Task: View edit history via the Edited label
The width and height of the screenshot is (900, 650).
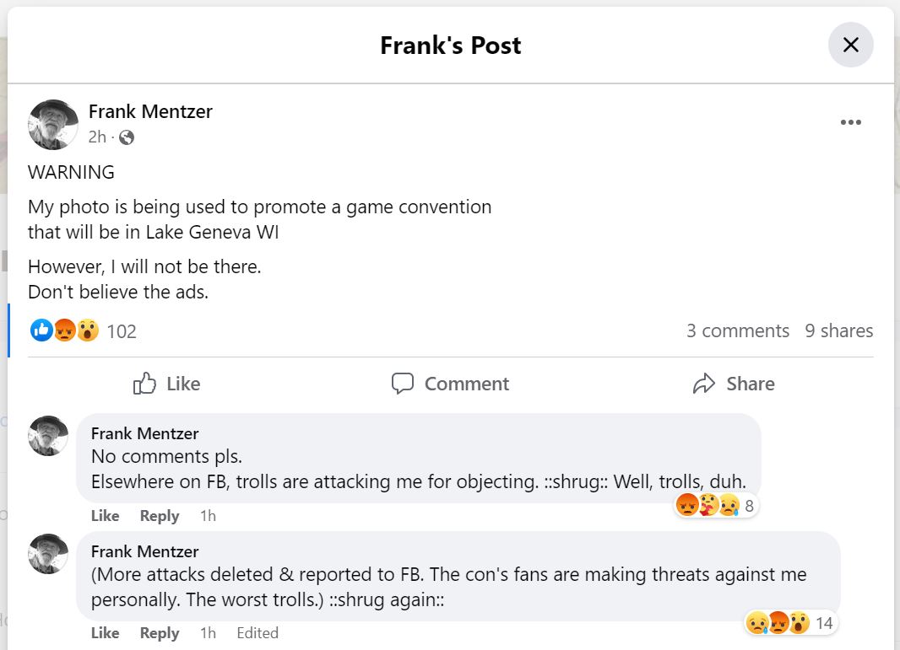Action: click(258, 633)
